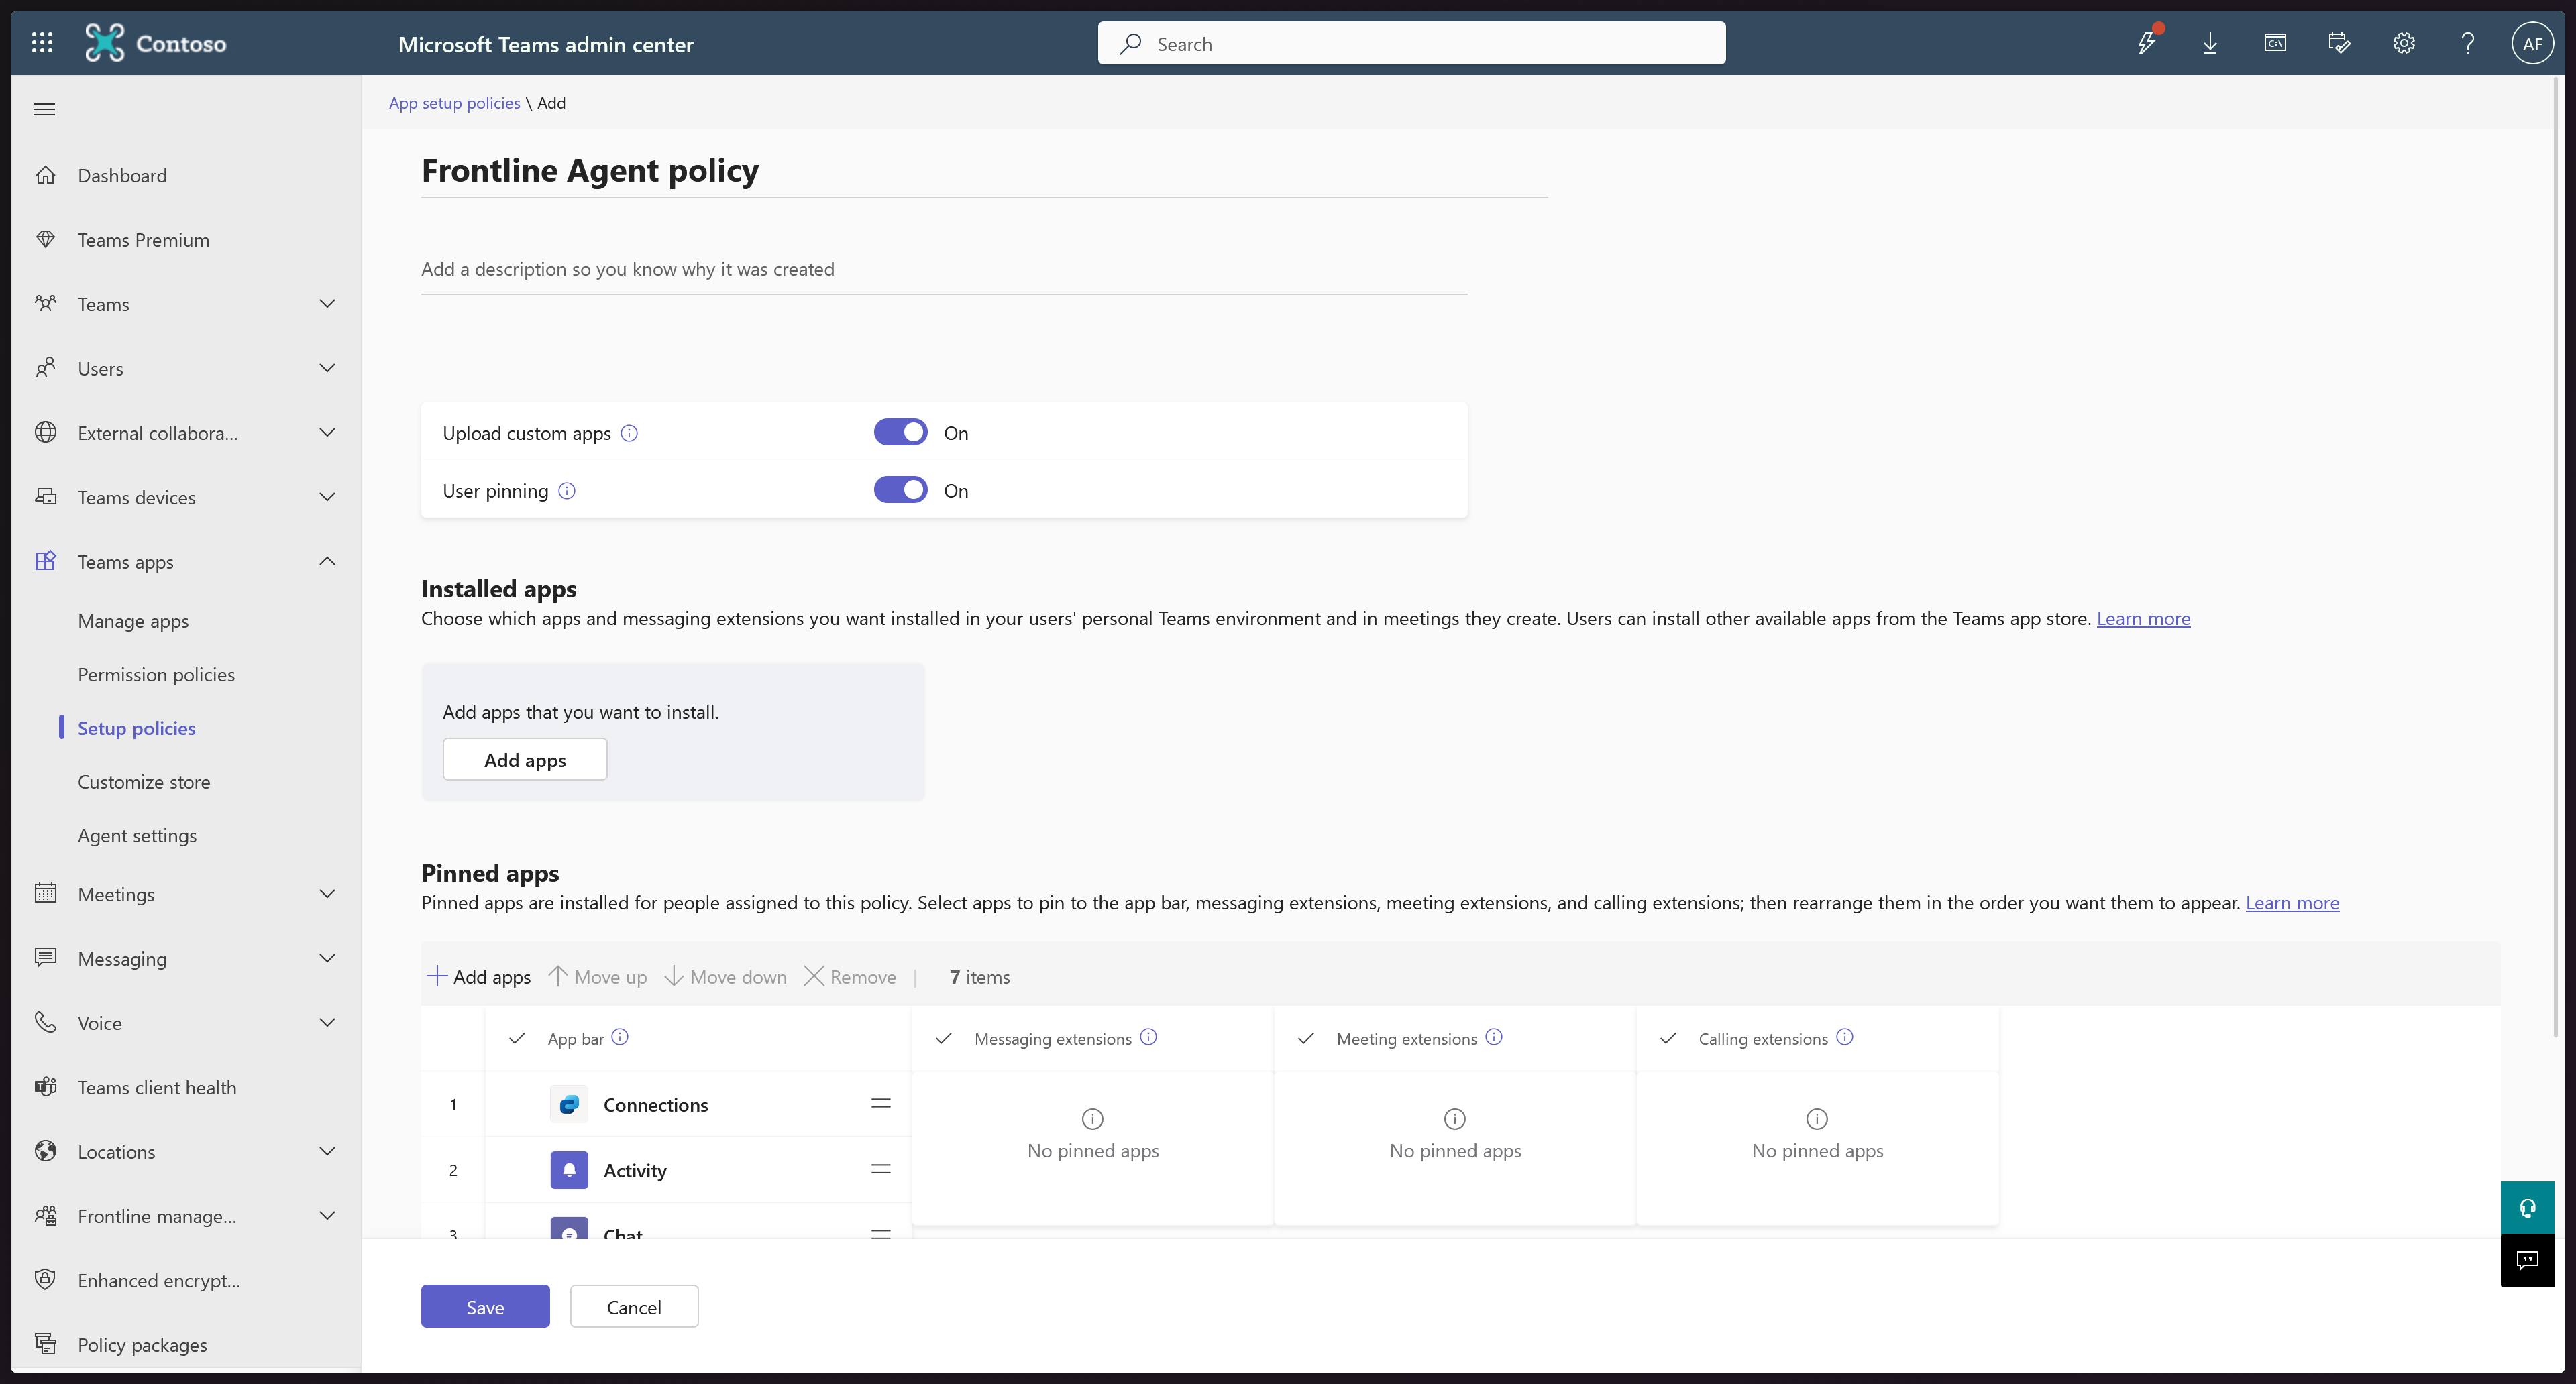Click the App setup policies breadcrumb link
This screenshot has height=1384, width=2576.
[454, 103]
